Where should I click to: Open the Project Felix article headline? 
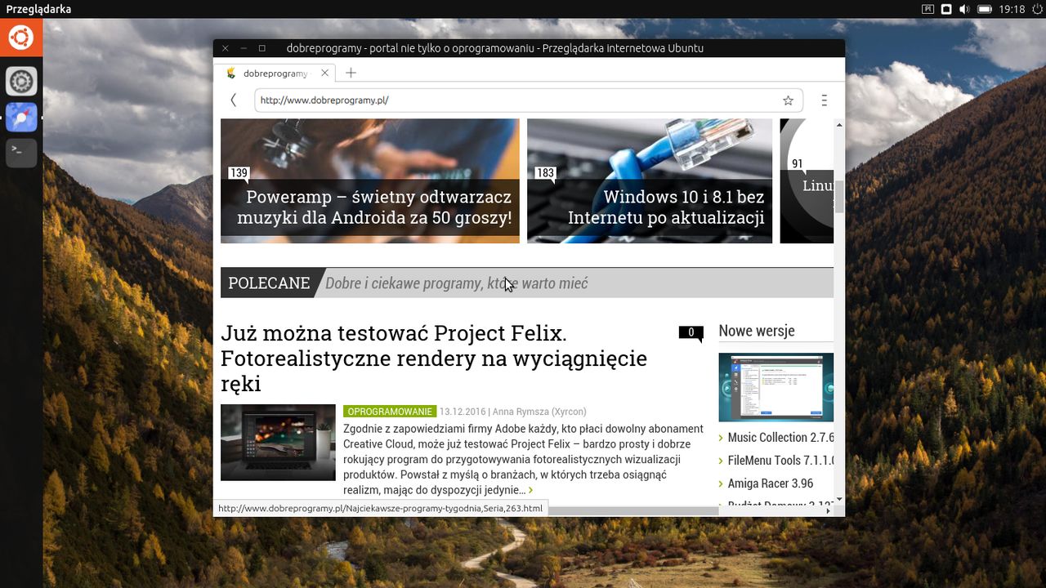click(x=434, y=358)
